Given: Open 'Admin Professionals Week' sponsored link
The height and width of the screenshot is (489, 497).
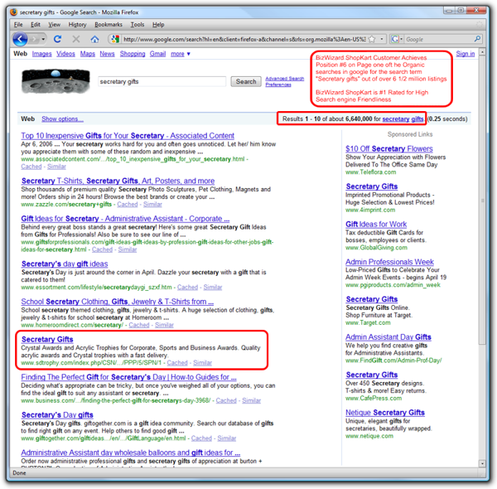Looking at the screenshot, I should tap(389, 262).
